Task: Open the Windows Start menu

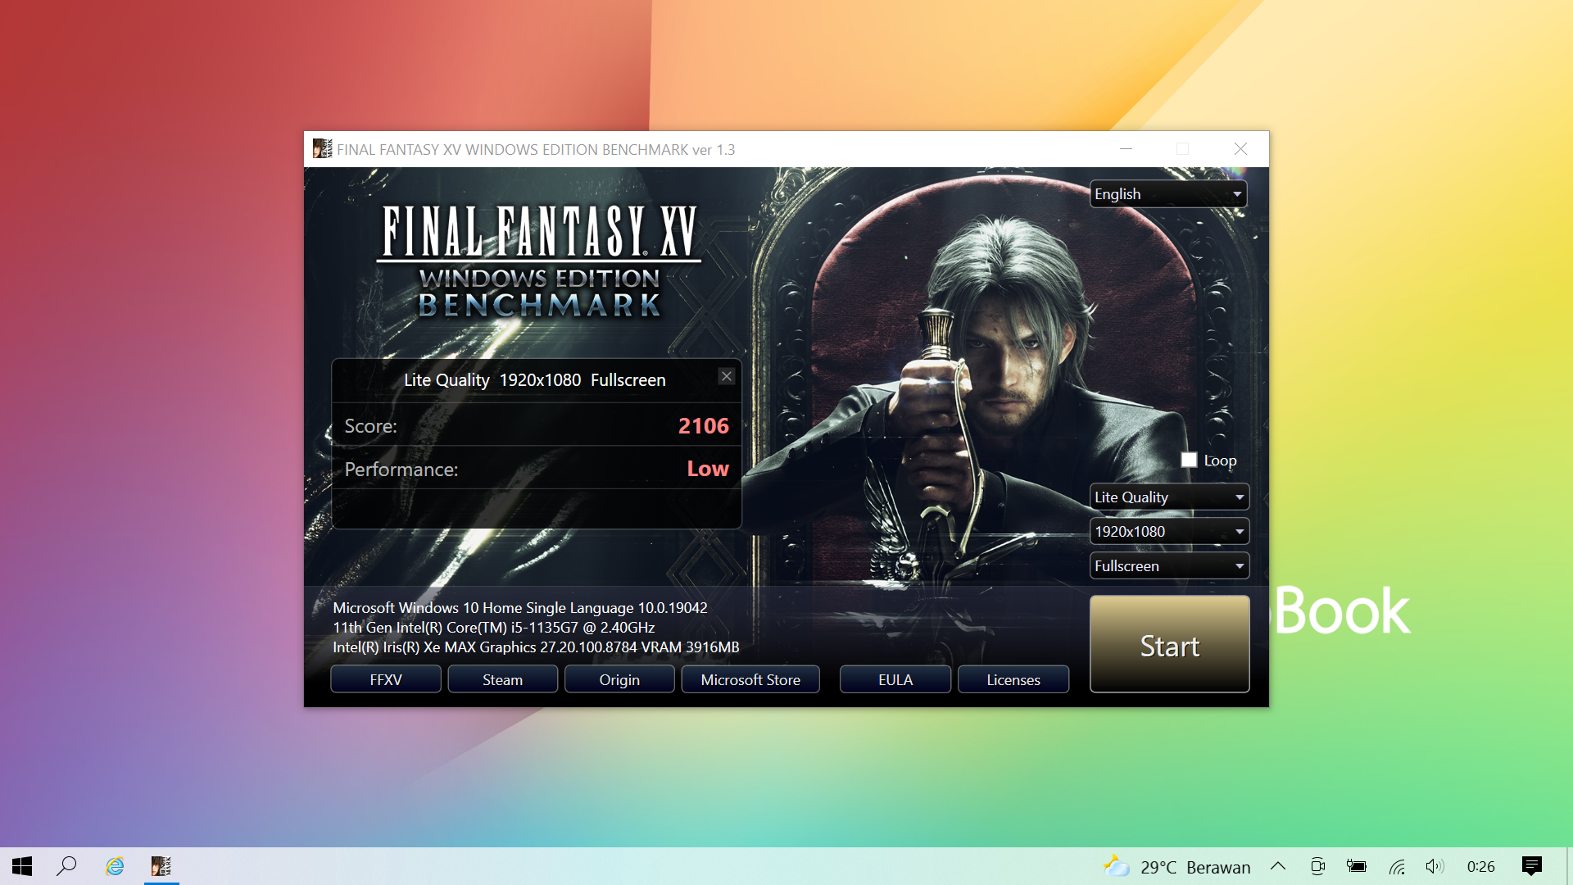Action: pos(22,866)
